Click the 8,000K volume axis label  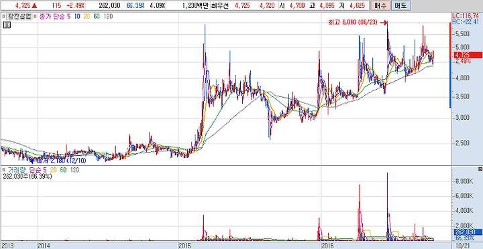464,181
